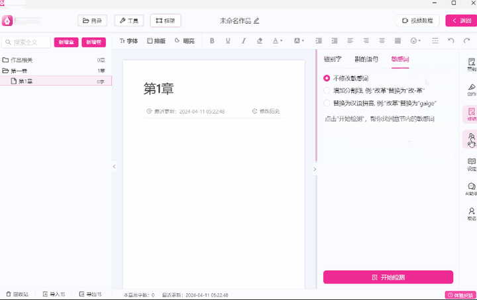Viewport: 477px width, 300px height.
Task: Click the 搜索全文 search field
Action: click(x=26, y=42)
